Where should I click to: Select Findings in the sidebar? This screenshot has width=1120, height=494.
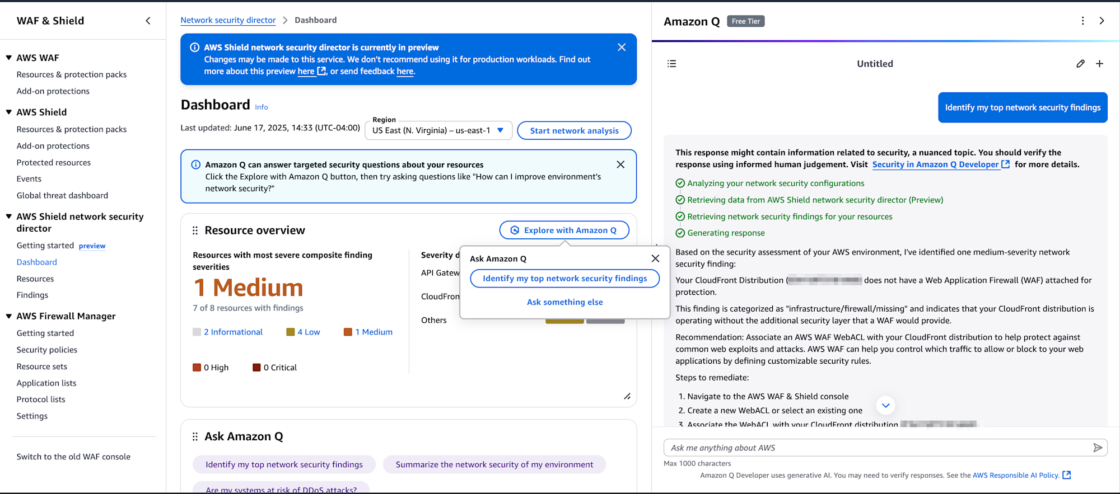pos(32,295)
